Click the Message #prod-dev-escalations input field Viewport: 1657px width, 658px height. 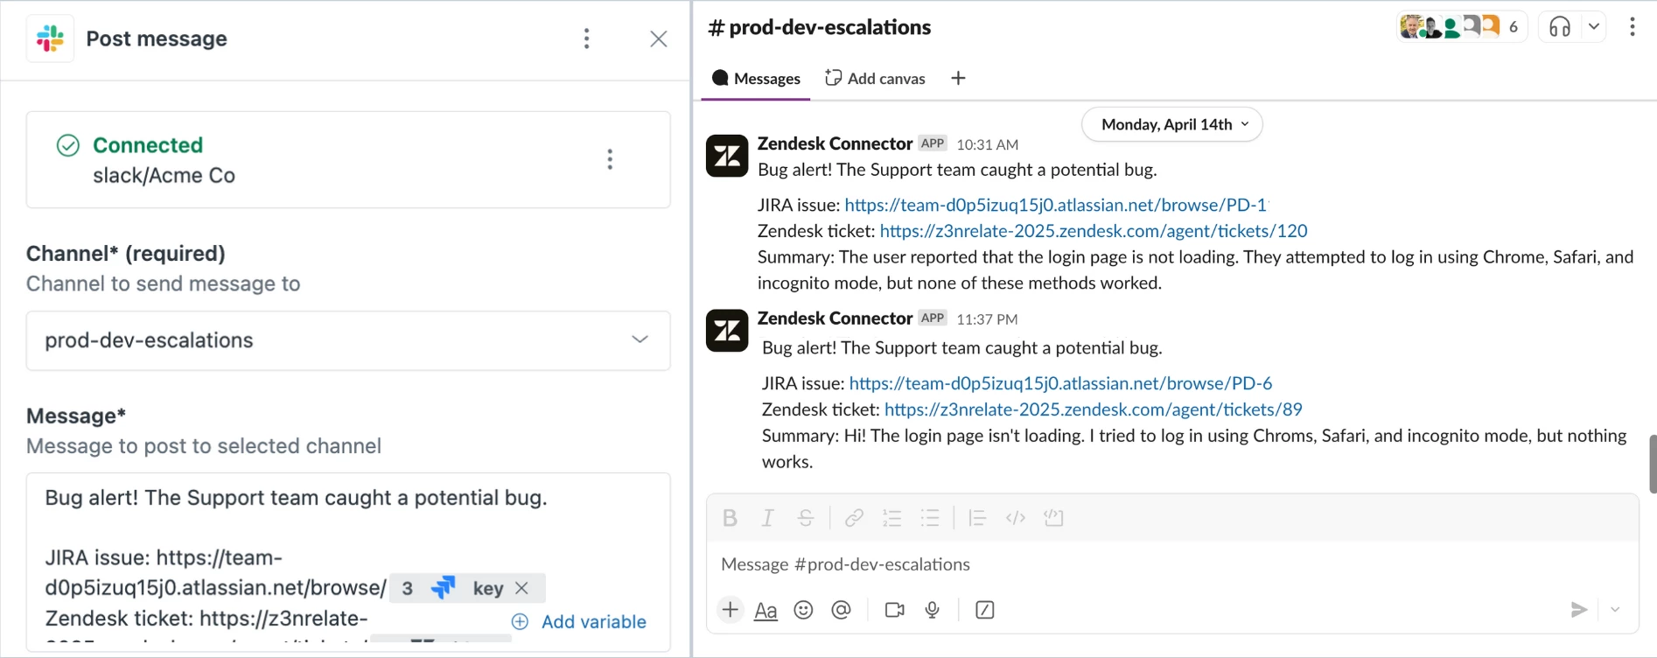tap(1137, 564)
